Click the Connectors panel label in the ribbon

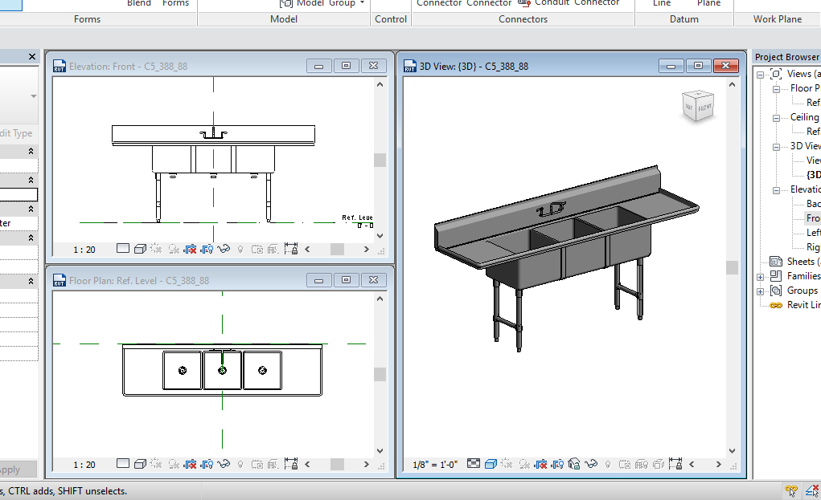point(523,18)
